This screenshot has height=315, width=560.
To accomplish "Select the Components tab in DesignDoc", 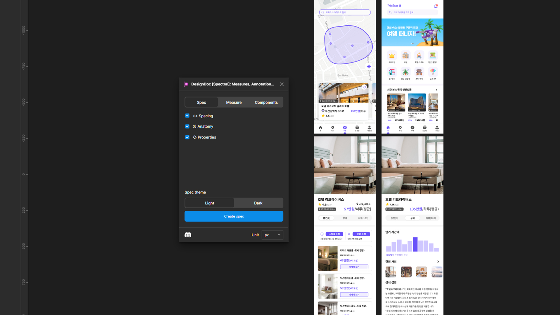I will 266,102.
